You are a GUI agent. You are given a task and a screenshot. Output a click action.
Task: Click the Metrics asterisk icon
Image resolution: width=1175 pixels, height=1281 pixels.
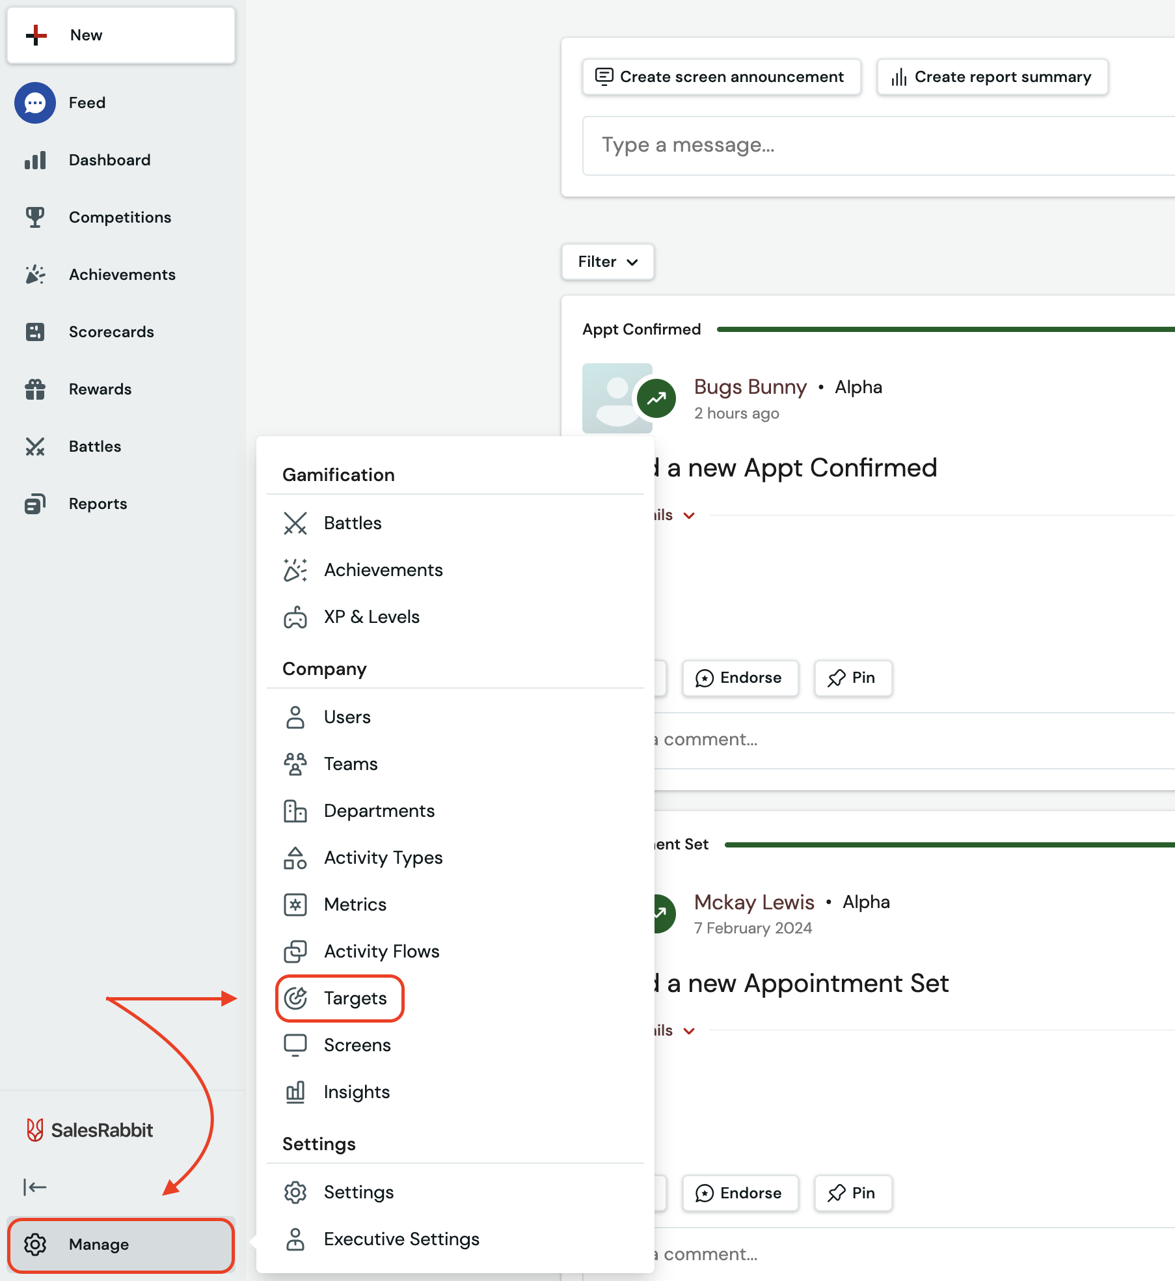pyautogui.click(x=295, y=905)
